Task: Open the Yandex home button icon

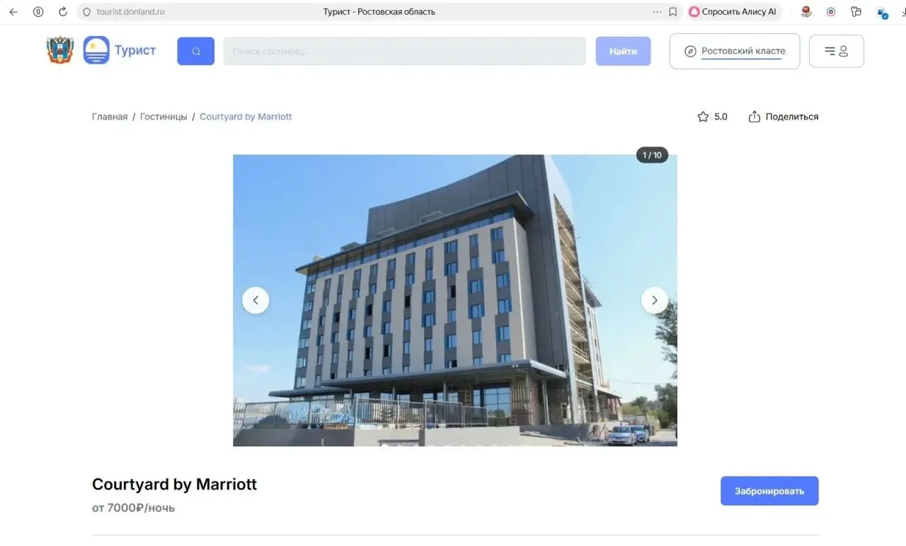Action: pos(38,12)
